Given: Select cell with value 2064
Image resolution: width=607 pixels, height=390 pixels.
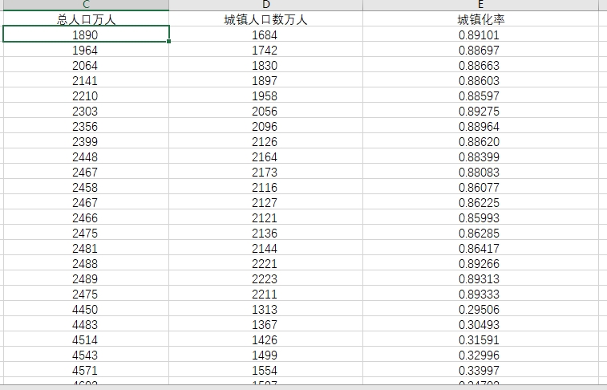Looking at the screenshot, I should coord(86,65).
